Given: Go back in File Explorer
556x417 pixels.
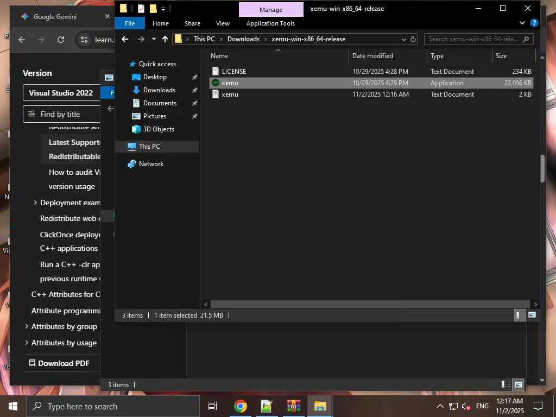Looking at the screenshot, I should pyautogui.click(x=125, y=39).
